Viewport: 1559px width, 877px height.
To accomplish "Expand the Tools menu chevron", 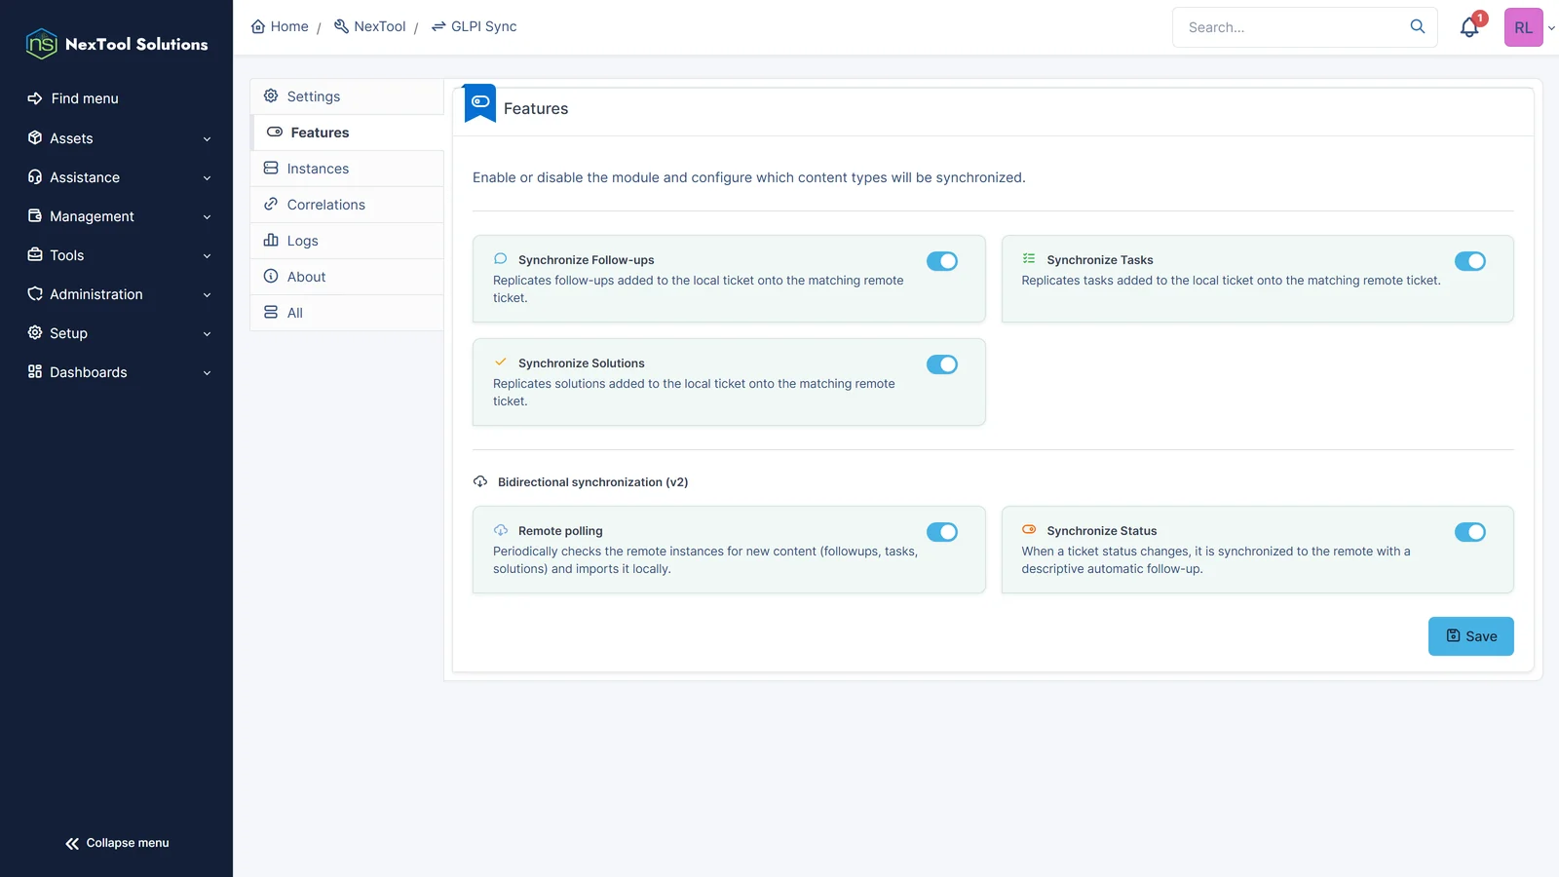I will click(207, 256).
